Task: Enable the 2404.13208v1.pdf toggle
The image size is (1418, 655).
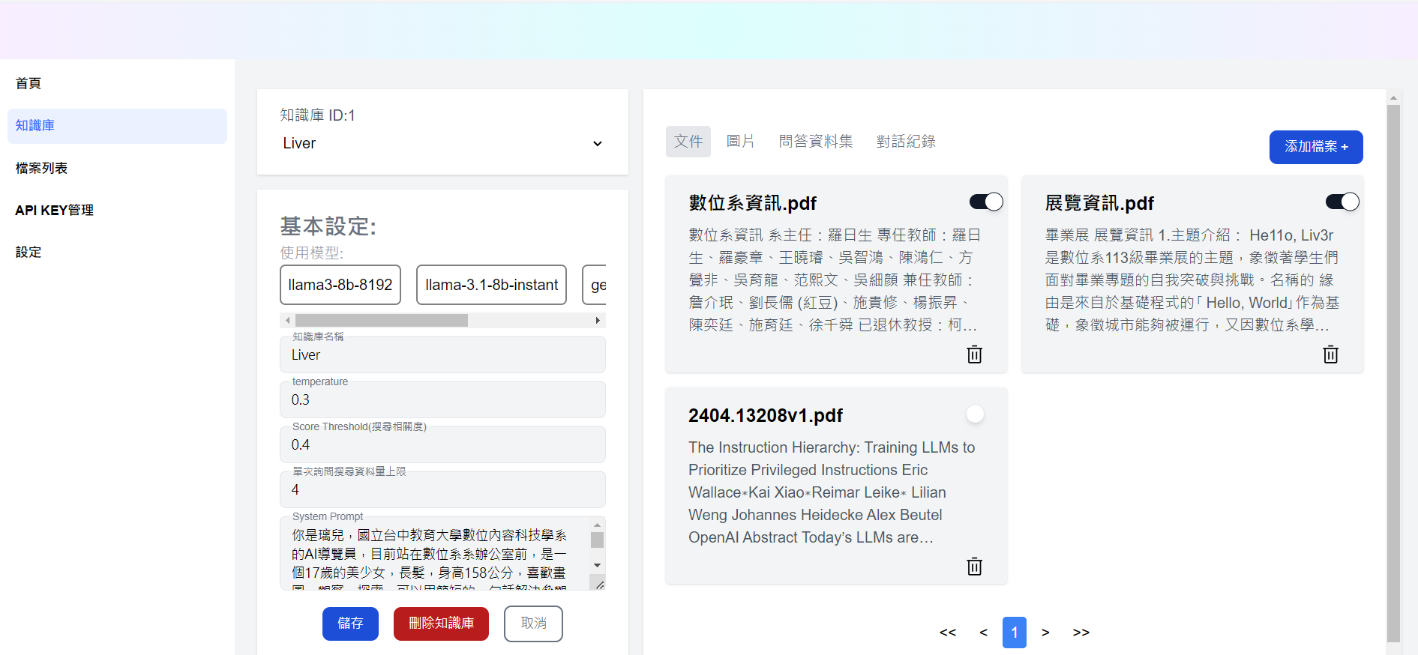Action: tap(976, 414)
